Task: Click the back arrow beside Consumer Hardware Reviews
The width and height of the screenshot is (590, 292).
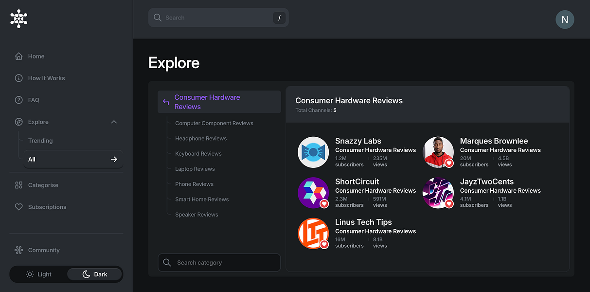Action: pos(166,102)
